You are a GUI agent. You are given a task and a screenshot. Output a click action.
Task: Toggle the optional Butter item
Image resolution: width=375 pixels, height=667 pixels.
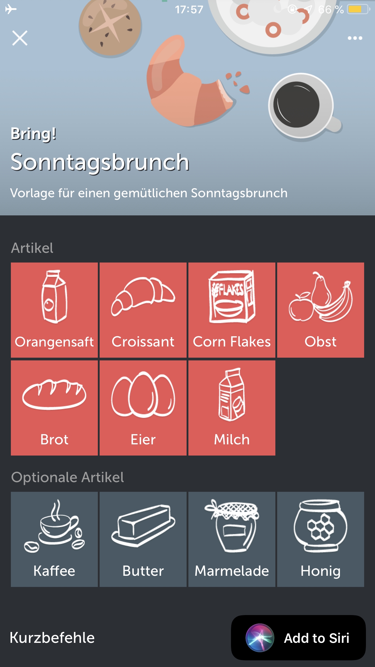(x=143, y=539)
